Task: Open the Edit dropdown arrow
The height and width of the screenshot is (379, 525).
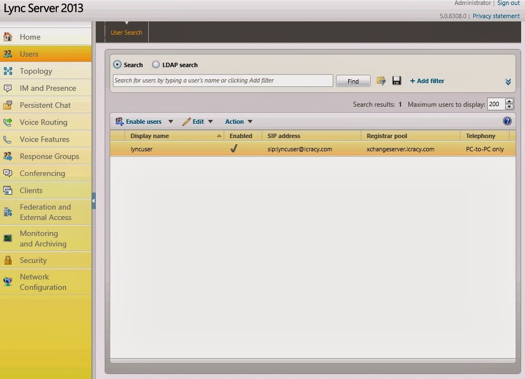Action: pyautogui.click(x=210, y=122)
